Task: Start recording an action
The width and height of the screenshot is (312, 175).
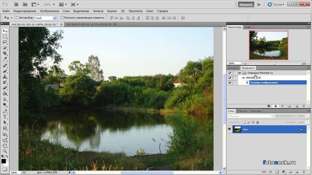Action: tap(275, 106)
